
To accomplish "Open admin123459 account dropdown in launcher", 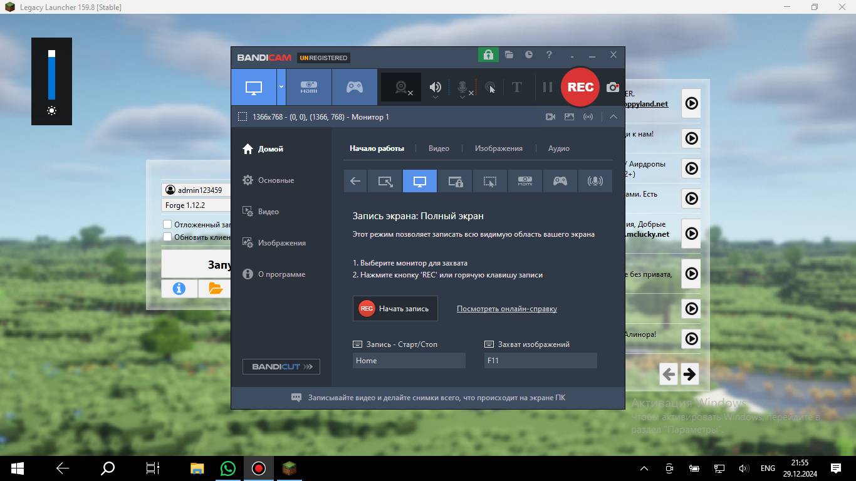I will [196, 190].
